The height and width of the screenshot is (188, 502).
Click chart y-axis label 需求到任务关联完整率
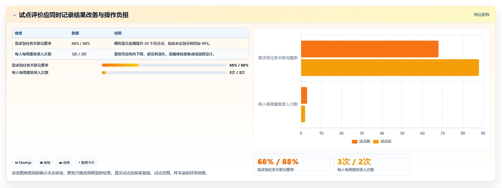coord(278,58)
